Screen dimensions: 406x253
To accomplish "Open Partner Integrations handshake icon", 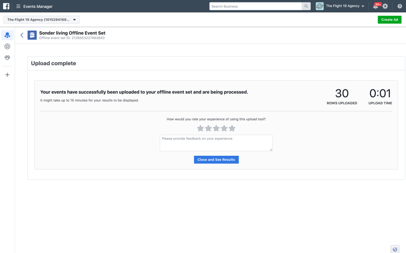I will [x=7, y=58].
